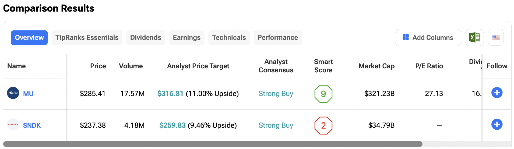Sort by Market Cap column header
This screenshot has width=514, height=149.
(376, 66)
